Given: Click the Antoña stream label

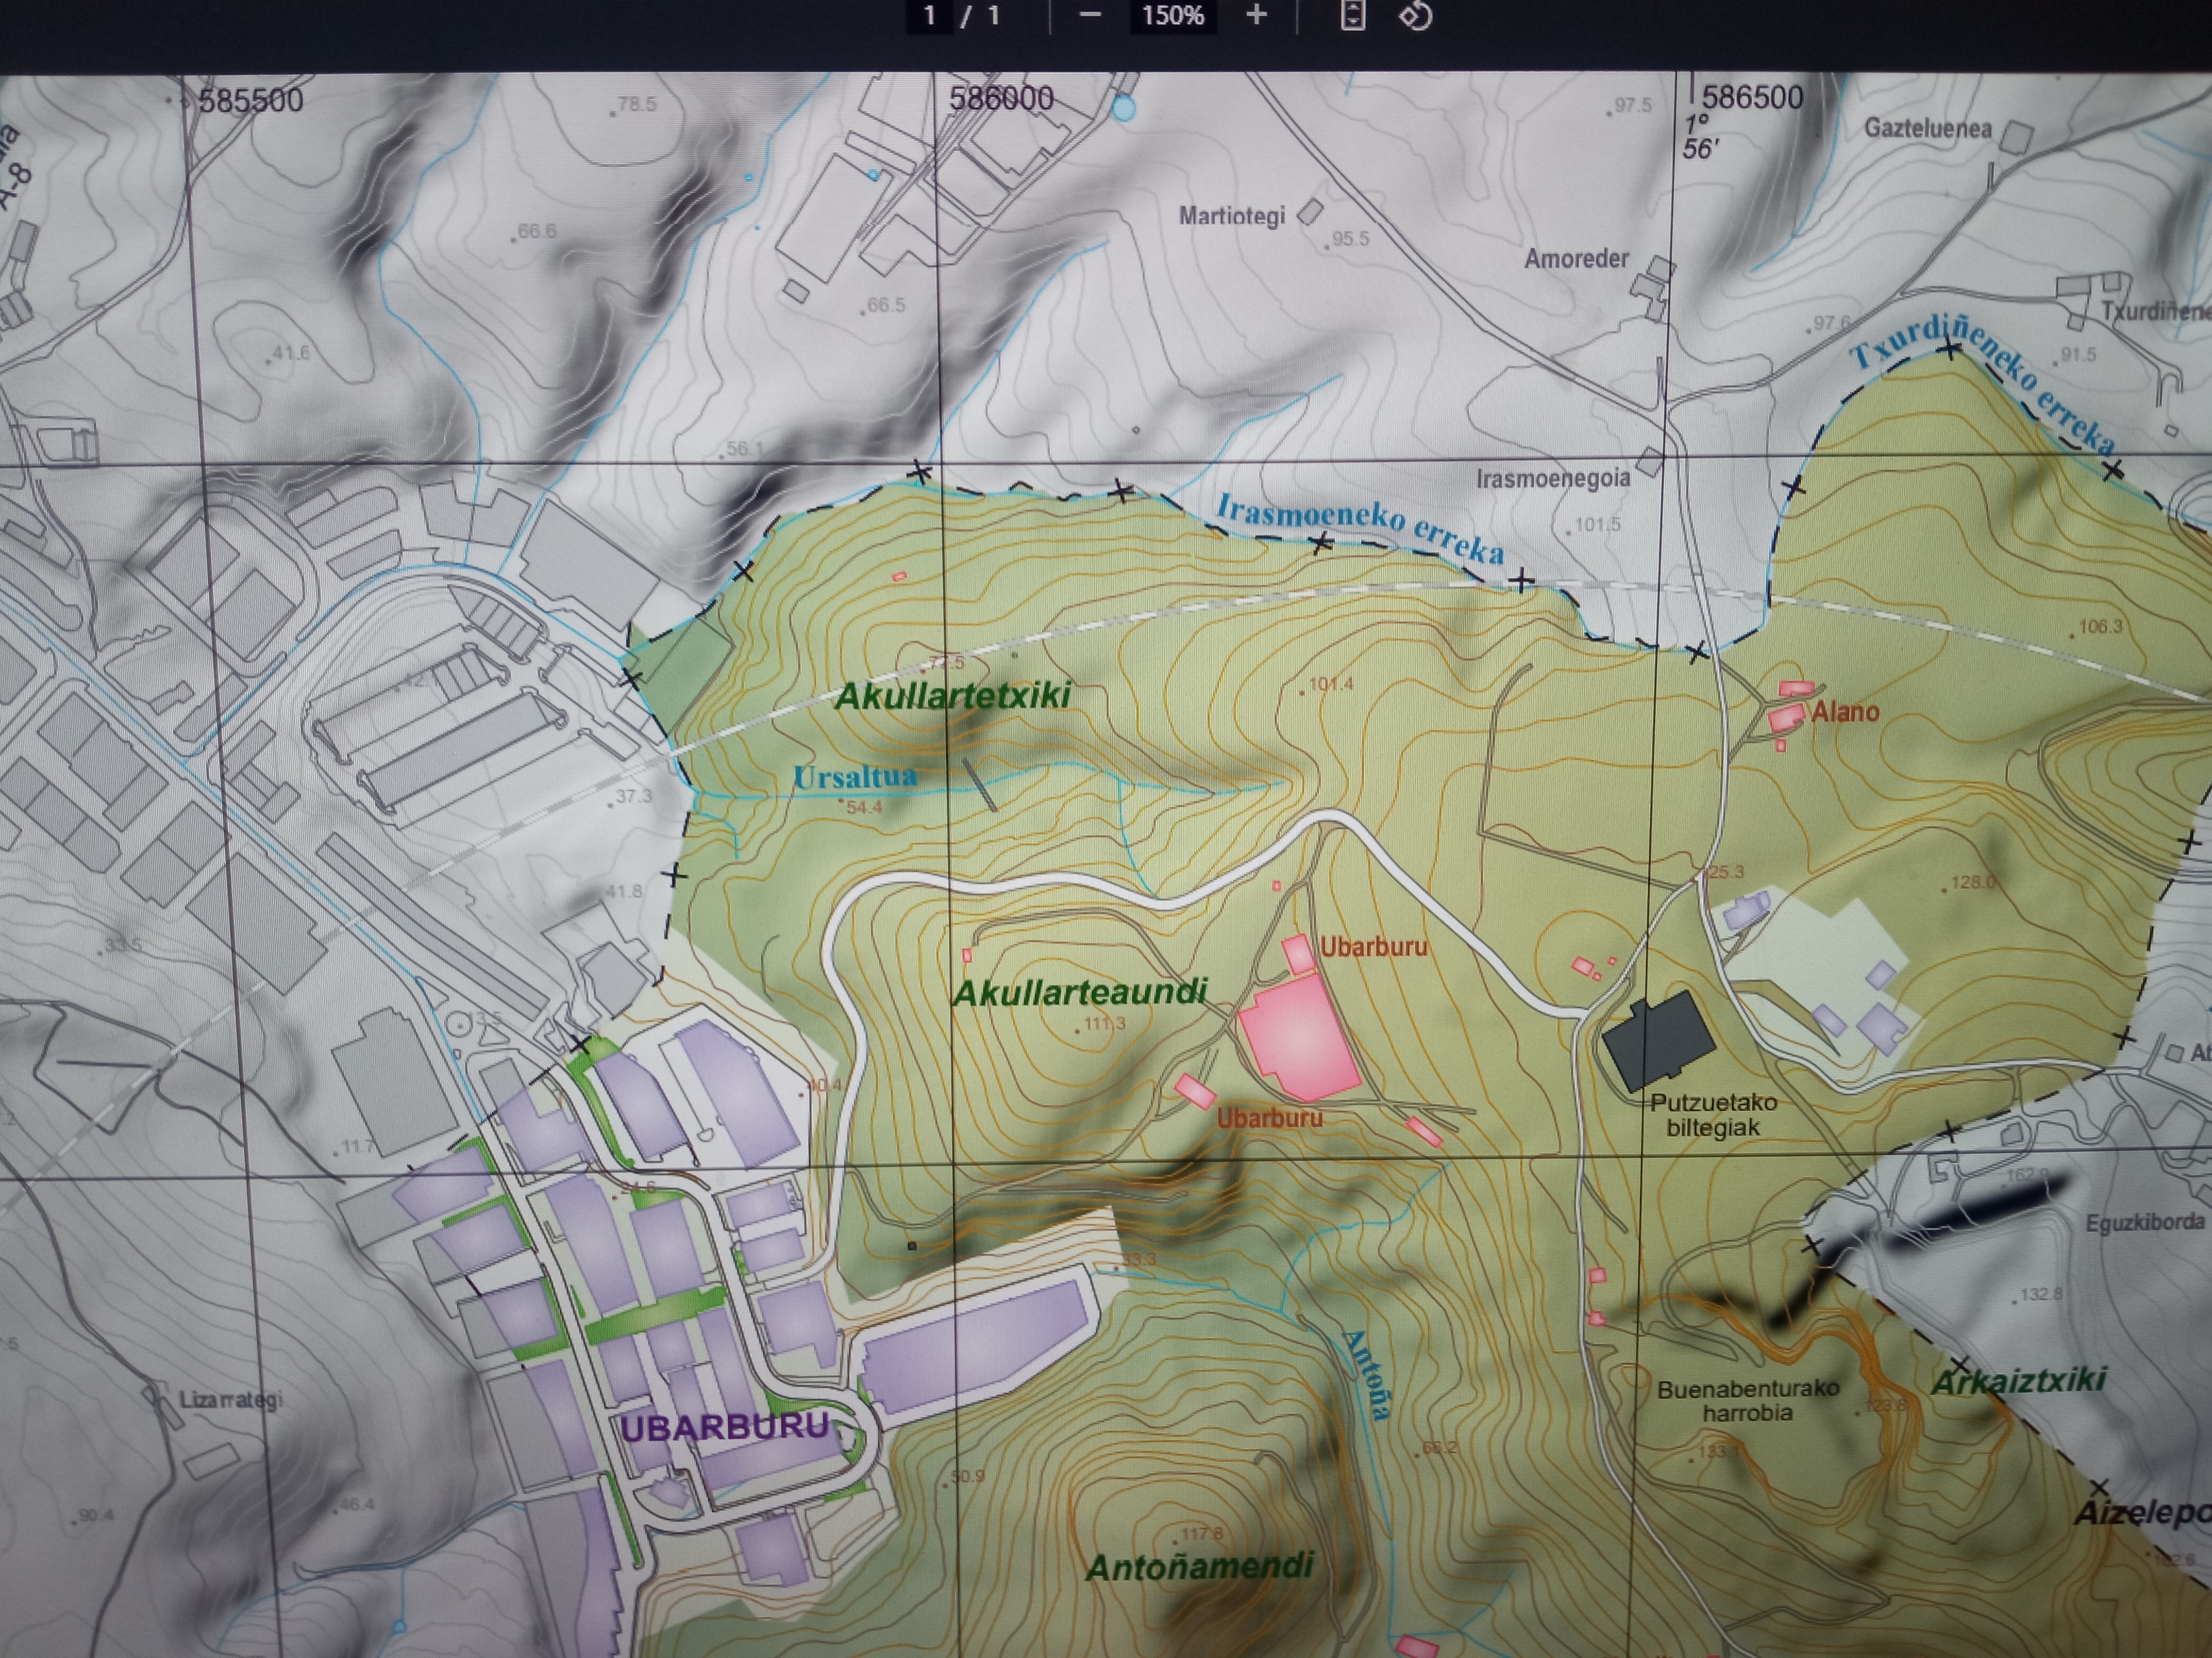Looking at the screenshot, I should (1367, 1374).
